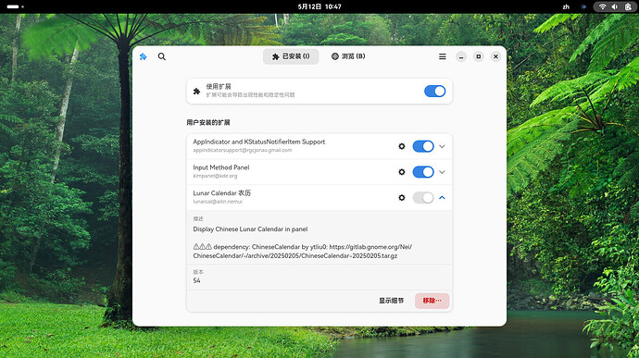Open settings gear for AppIndicator extension

402,146
